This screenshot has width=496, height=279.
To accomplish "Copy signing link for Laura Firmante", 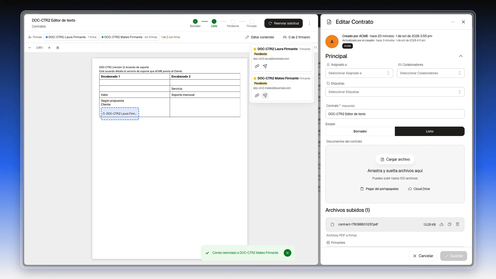I will tap(257, 66).
